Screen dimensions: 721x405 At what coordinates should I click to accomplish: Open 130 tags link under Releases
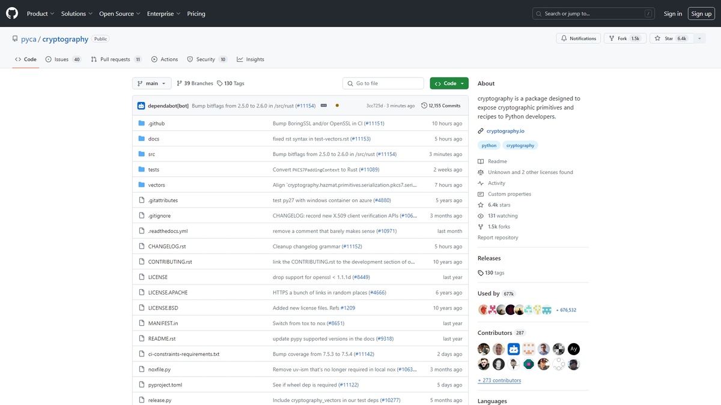pyautogui.click(x=491, y=272)
